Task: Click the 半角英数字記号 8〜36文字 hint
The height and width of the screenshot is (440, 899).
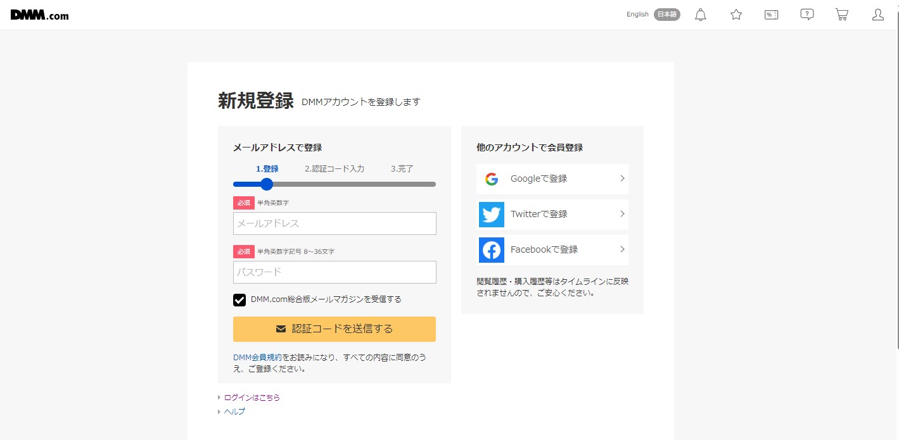Action: [296, 251]
